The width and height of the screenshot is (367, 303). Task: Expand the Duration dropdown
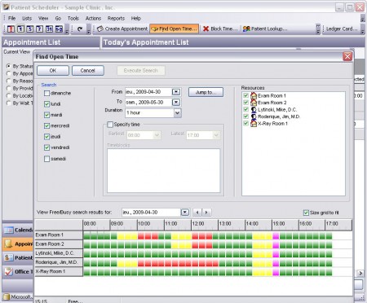[x=177, y=112]
